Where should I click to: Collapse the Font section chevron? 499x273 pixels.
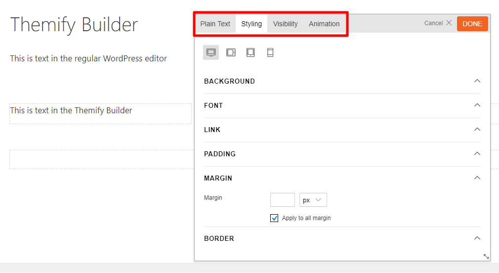click(x=477, y=105)
